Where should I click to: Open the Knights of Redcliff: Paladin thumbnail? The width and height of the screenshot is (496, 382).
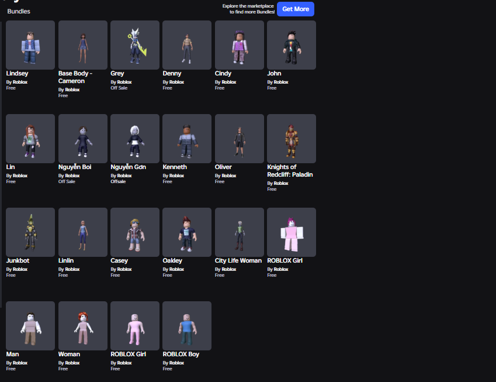[292, 139]
